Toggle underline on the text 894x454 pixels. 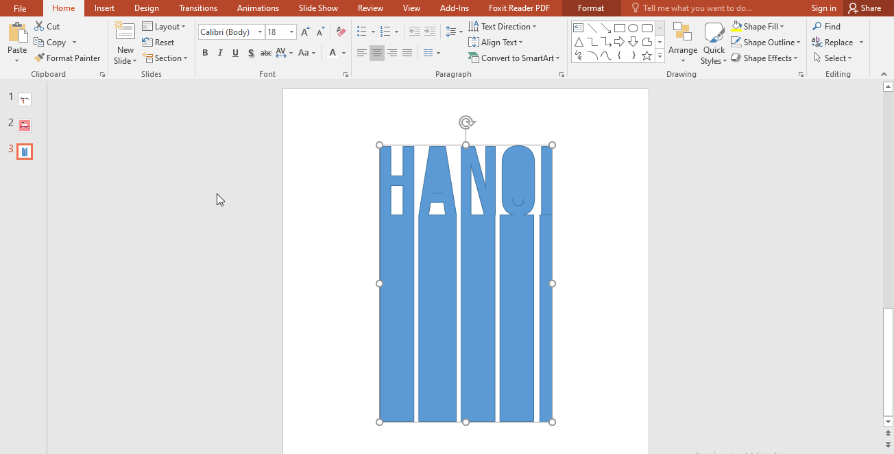(235, 52)
